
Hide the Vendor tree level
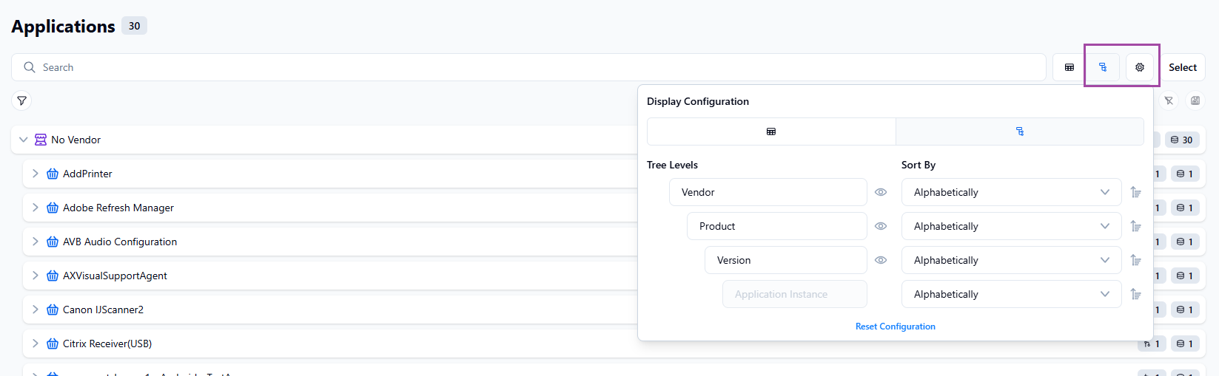click(x=881, y=192)
